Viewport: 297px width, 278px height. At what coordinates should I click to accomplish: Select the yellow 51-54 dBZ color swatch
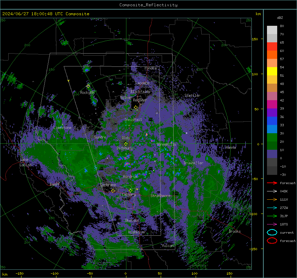[272, 71]
